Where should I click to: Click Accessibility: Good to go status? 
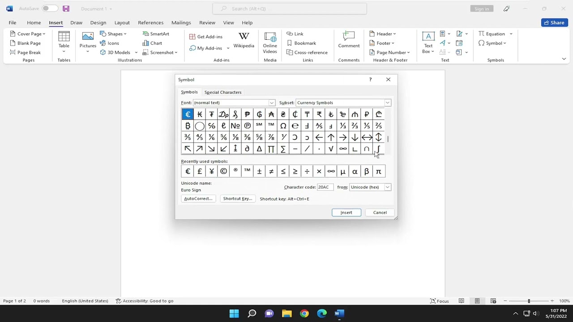145,301
